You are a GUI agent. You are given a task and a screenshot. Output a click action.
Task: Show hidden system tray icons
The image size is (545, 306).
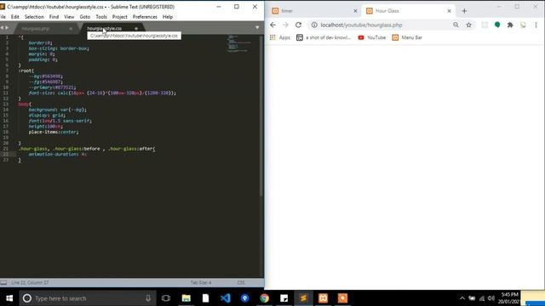point(462,298)
